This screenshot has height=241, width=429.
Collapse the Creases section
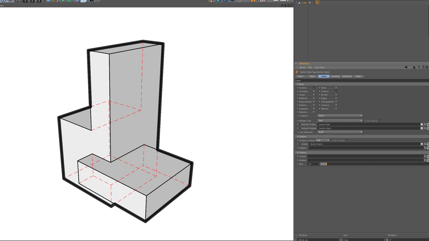pos(298,153)
